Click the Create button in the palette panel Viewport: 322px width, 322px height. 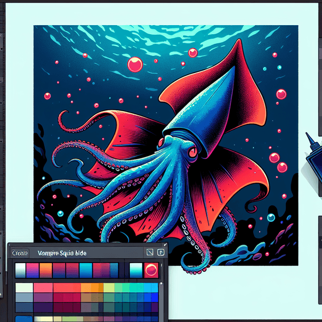pyautogui.click(x=20, y=253)
